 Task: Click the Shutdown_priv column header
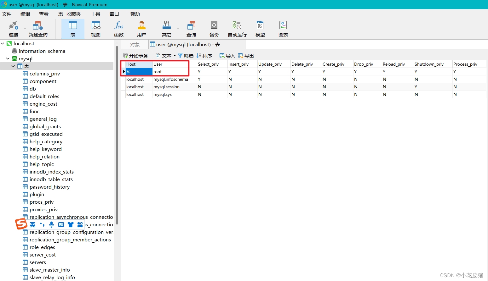[x=433, y=64]
